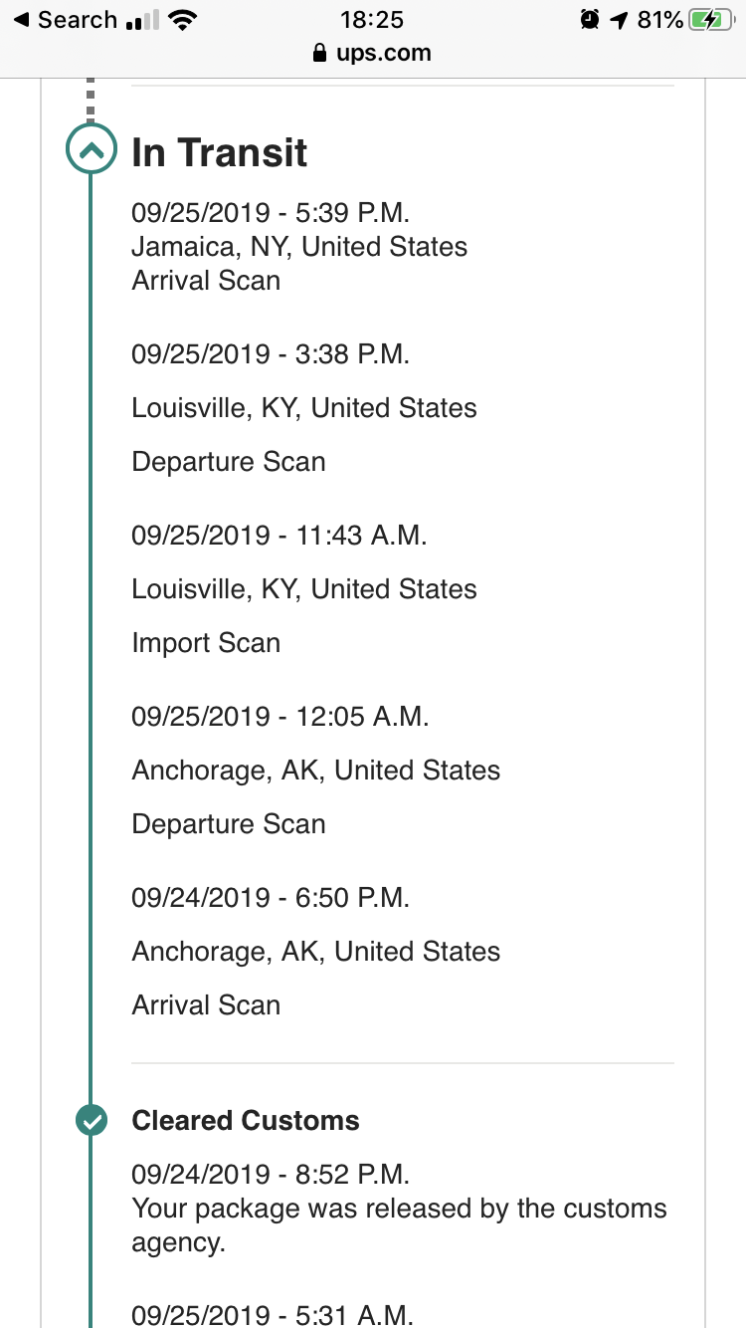Collapse the In Transit section chevron
746x1328 pixels.
point(91,151)
